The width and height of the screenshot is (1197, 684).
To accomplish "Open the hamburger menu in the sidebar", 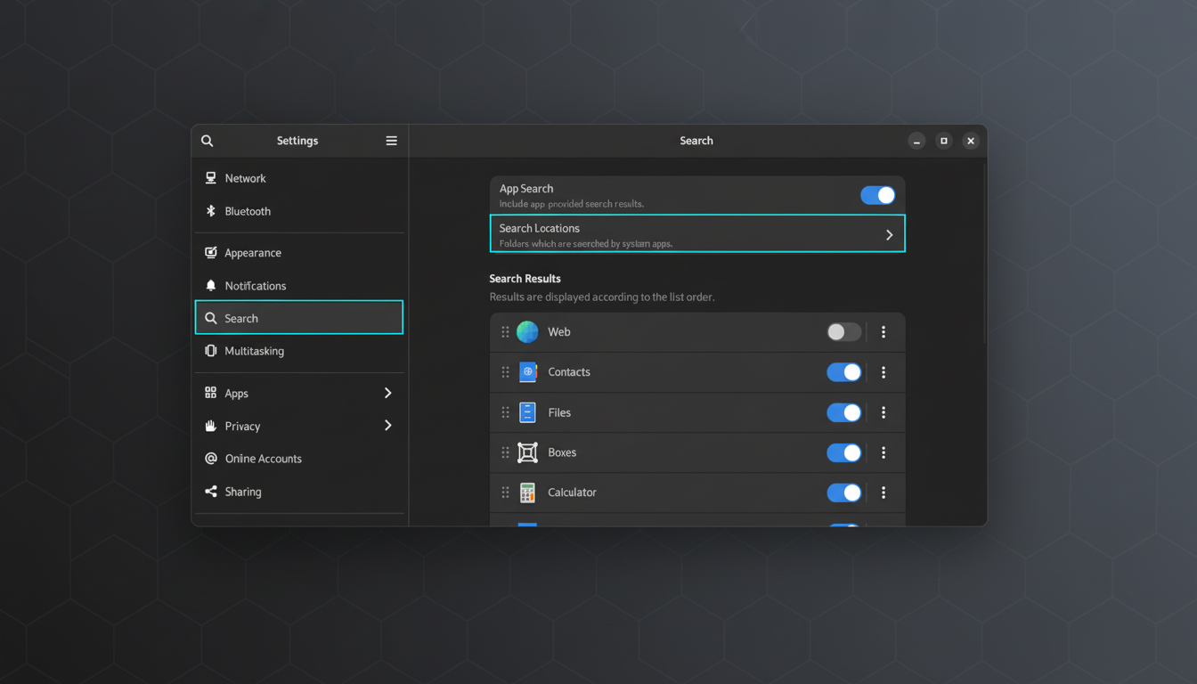I will click(391, 140).
